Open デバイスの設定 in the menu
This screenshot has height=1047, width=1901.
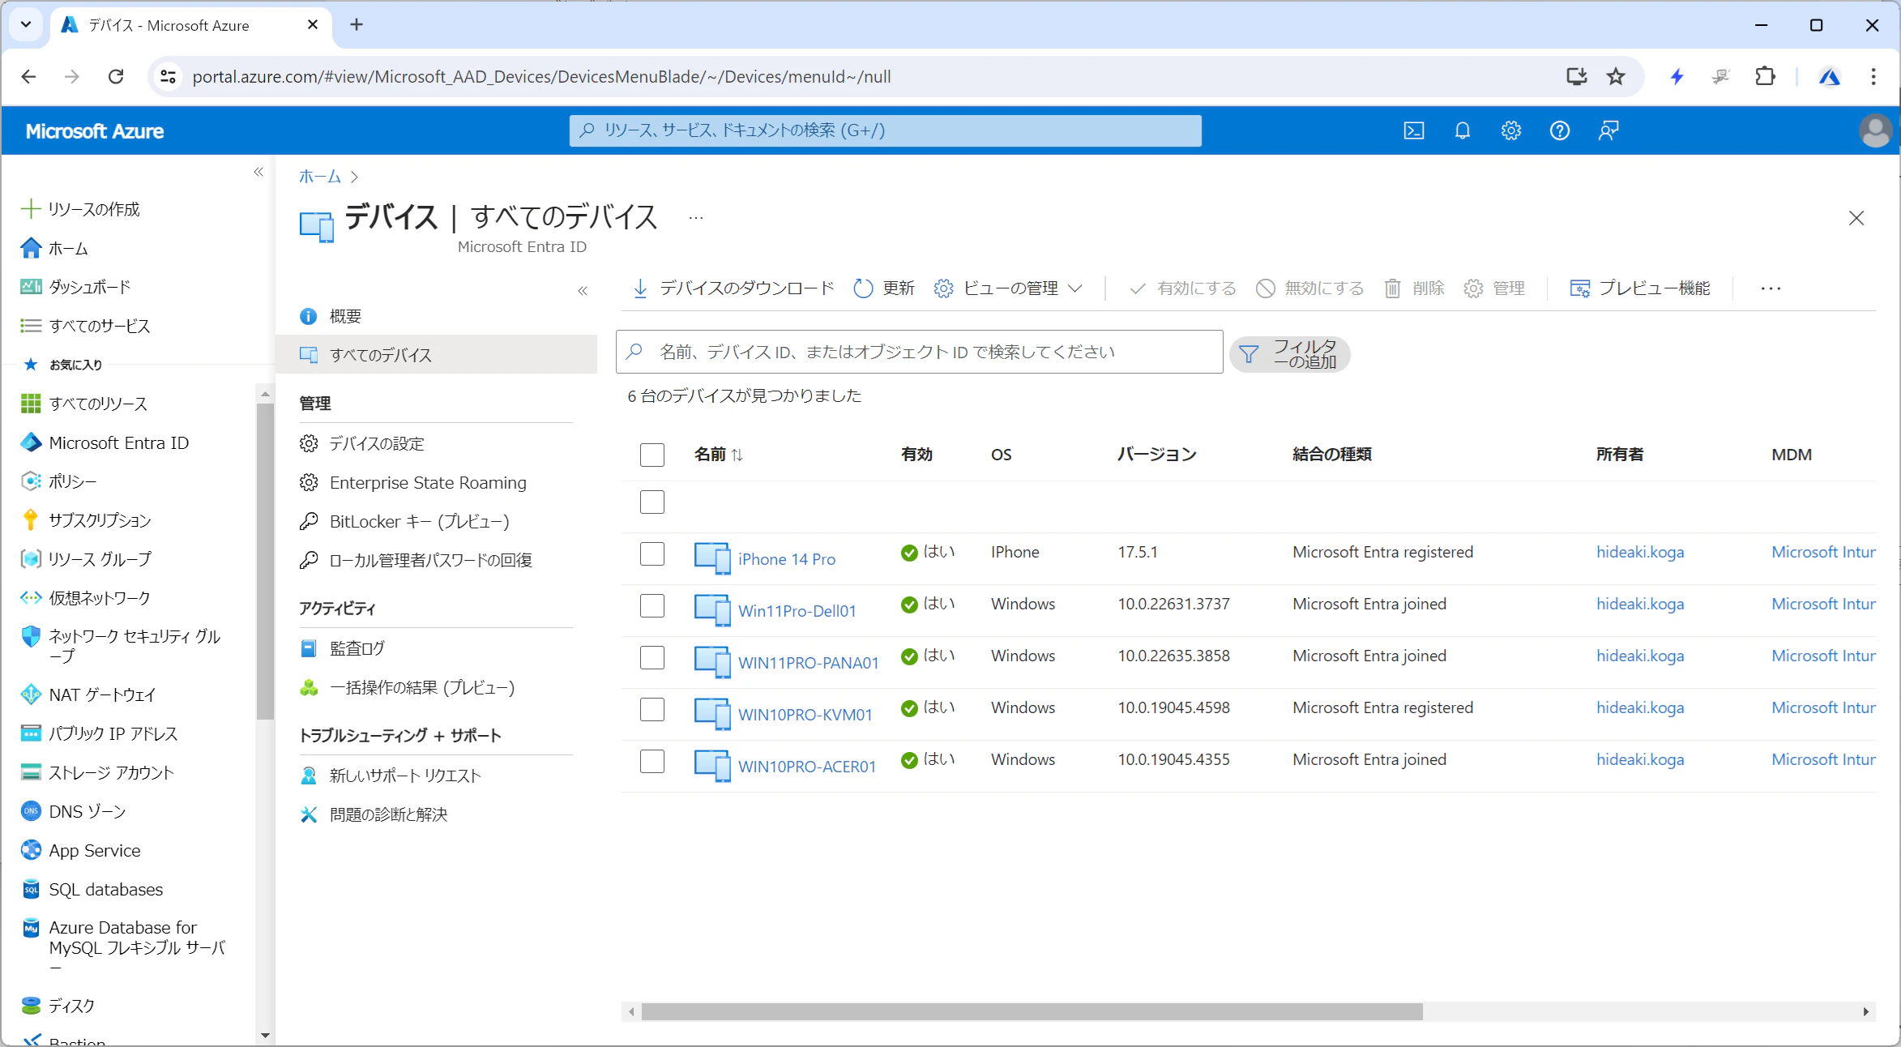point(377,443)
